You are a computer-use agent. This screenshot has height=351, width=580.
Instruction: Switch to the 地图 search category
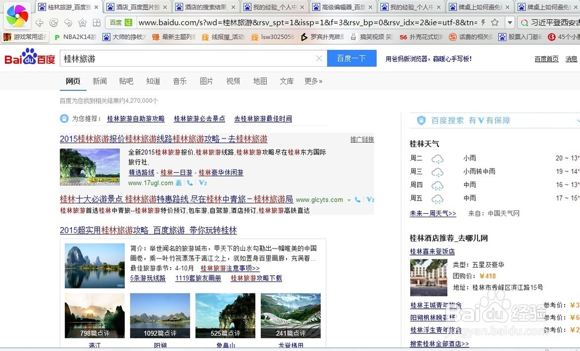pyautogui.click(x=260, y=81)
